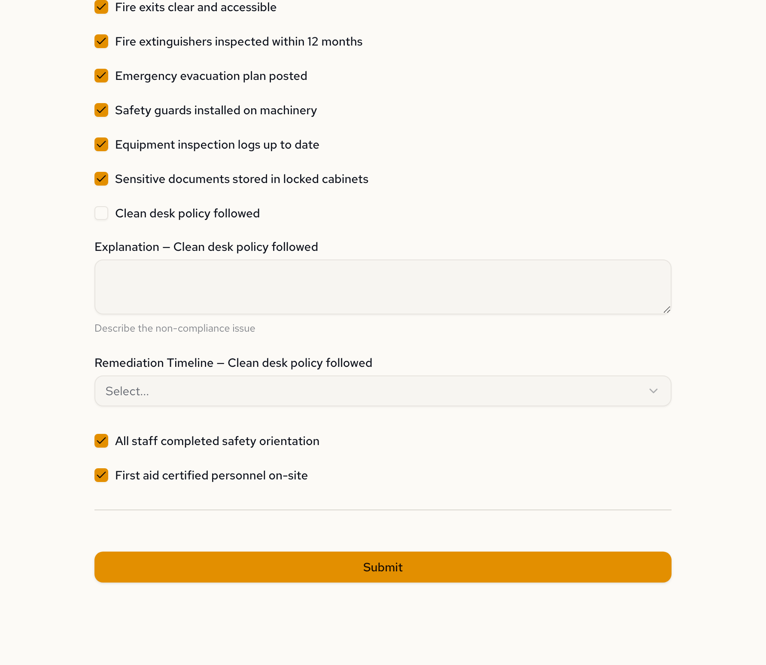
Task: Click the First aid certified personnel label
Action: (211, 476)
